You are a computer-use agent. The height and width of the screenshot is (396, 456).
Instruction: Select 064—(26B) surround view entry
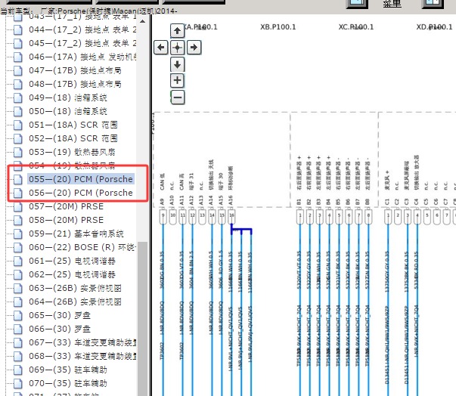click(75, 302)
